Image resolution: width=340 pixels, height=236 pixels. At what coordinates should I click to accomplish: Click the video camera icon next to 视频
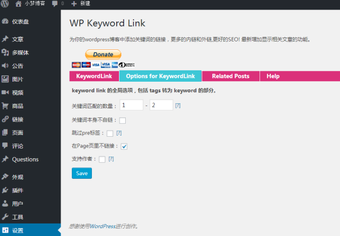point(5,92)
